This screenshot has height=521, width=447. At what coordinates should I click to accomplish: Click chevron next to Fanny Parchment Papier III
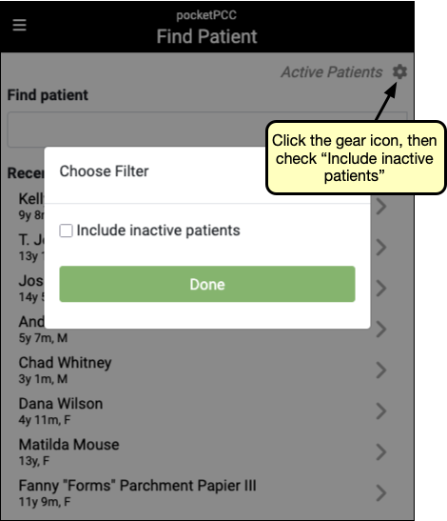[x=381, y=492]
